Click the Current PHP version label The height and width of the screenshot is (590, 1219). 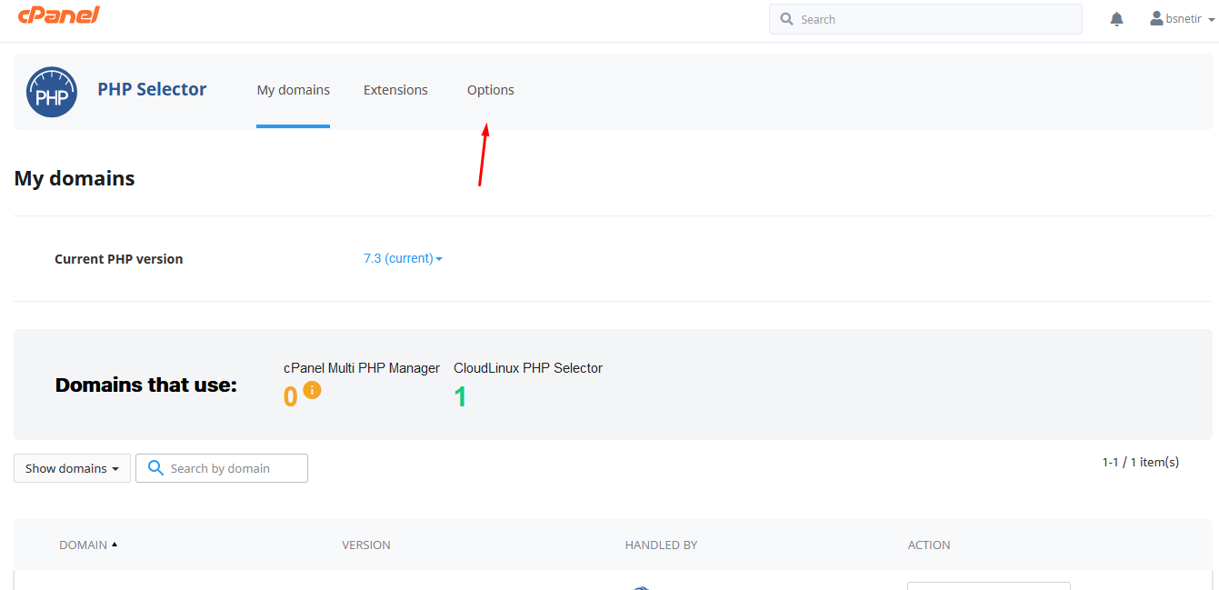119,259
